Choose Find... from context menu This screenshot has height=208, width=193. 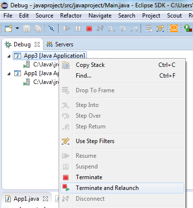(122, 76)
